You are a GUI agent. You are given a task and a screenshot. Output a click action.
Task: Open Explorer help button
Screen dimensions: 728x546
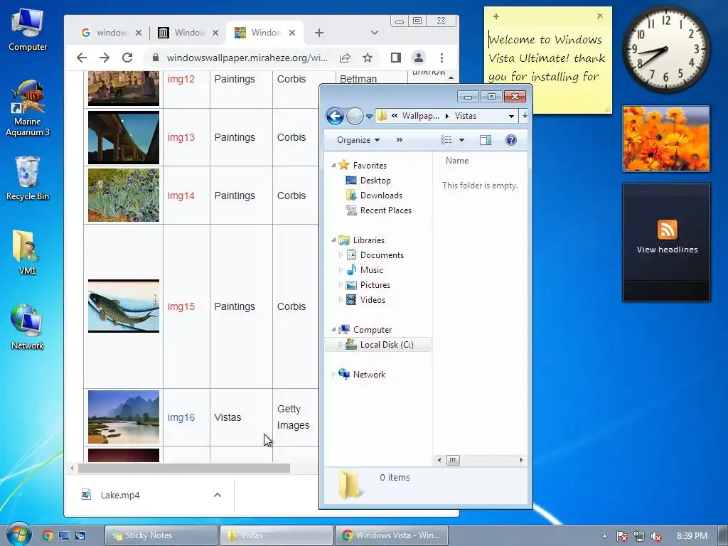(510, 140)
